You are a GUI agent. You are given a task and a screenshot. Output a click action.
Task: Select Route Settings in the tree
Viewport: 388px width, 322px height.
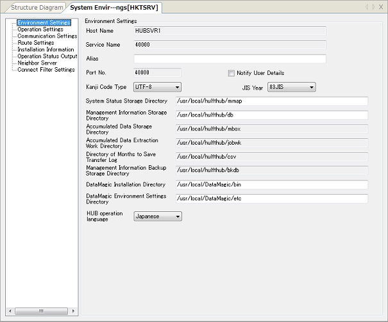tap(36, 43)
